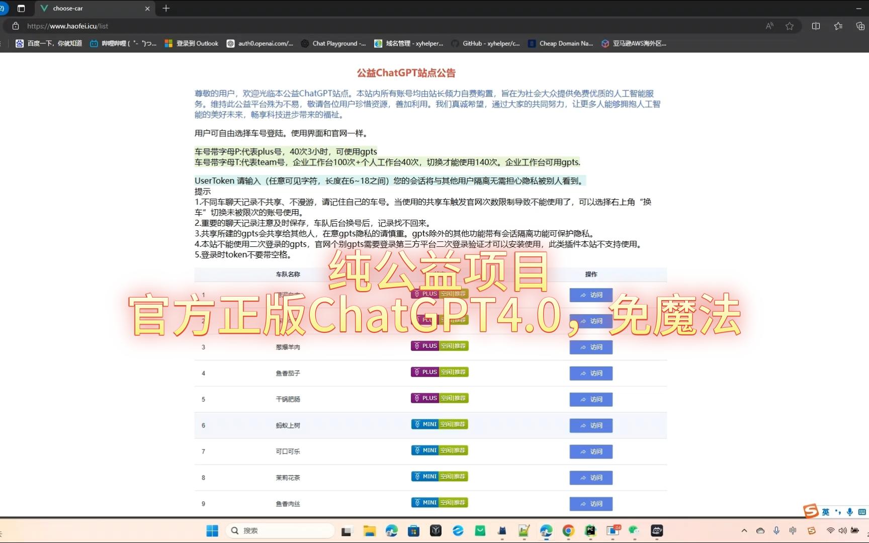Show hidden system tray icons
The height and width of the screenshot is (543, 869).
coord(744,531)
